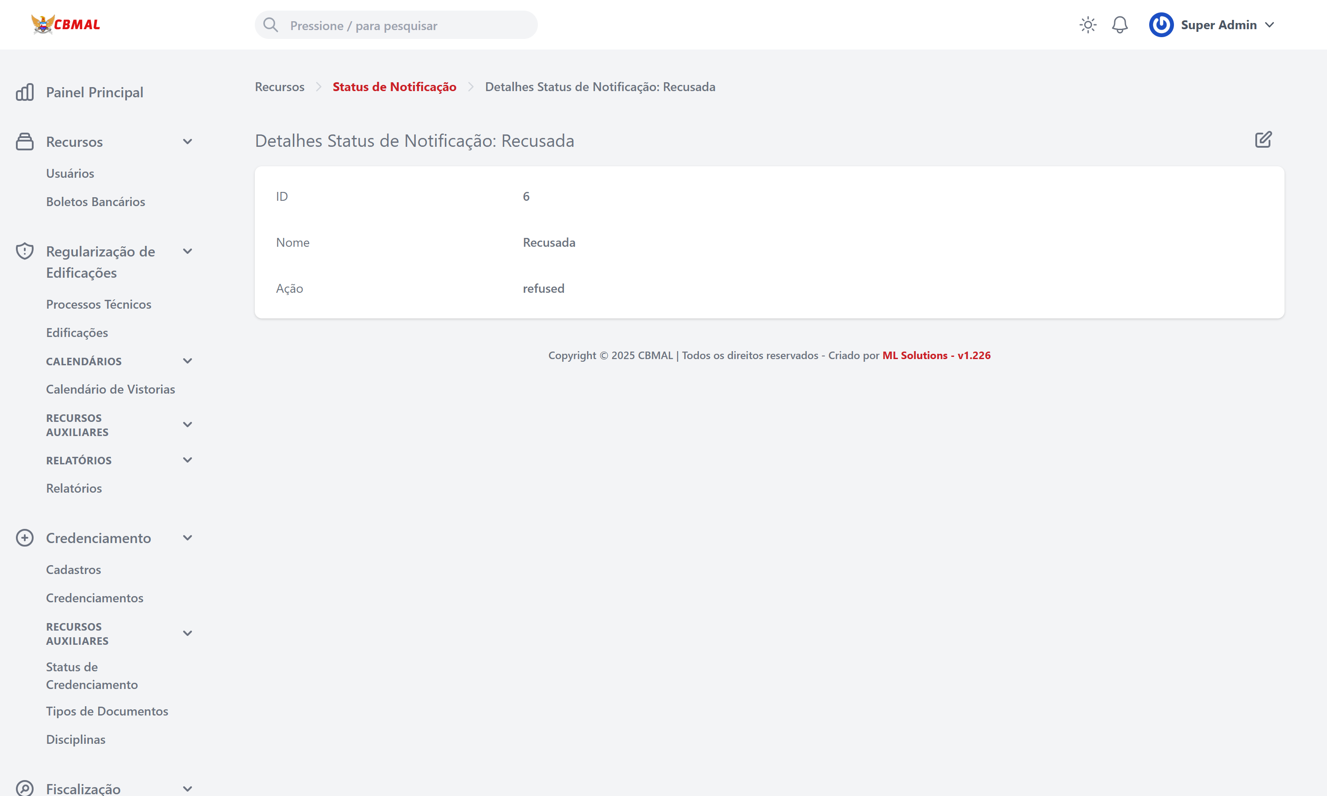Click the Recursos briefcase icon

pyautogui.click(x=25, y=141)
